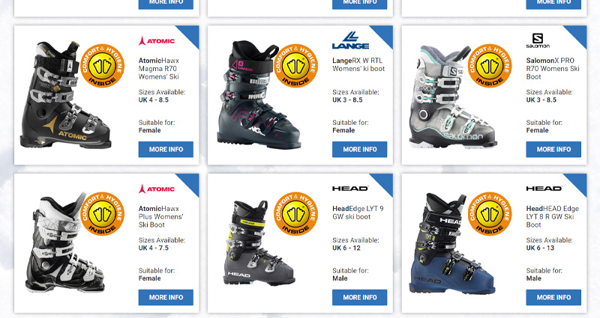Click the Comfort & Hygiene badge on Atomic Hawx Magma
The width and height of the screenshot is (600, 318).
coord(102,65)
